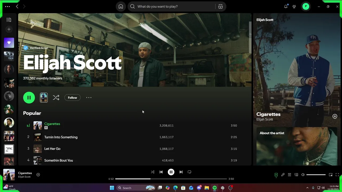342x192 pixels.
Task: Toggle repeat mode
Action: tap(189, 172)
